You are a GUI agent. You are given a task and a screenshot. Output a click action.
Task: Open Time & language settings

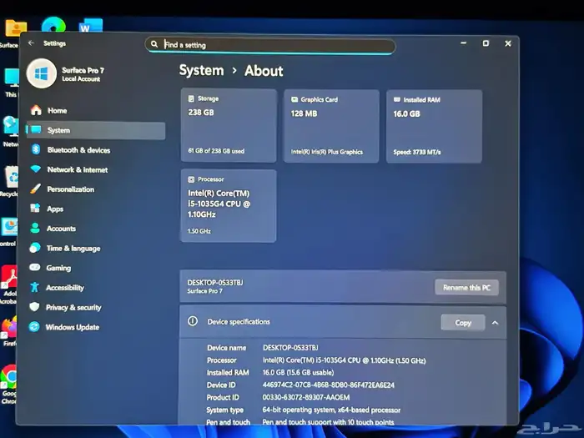coord(73,248)
